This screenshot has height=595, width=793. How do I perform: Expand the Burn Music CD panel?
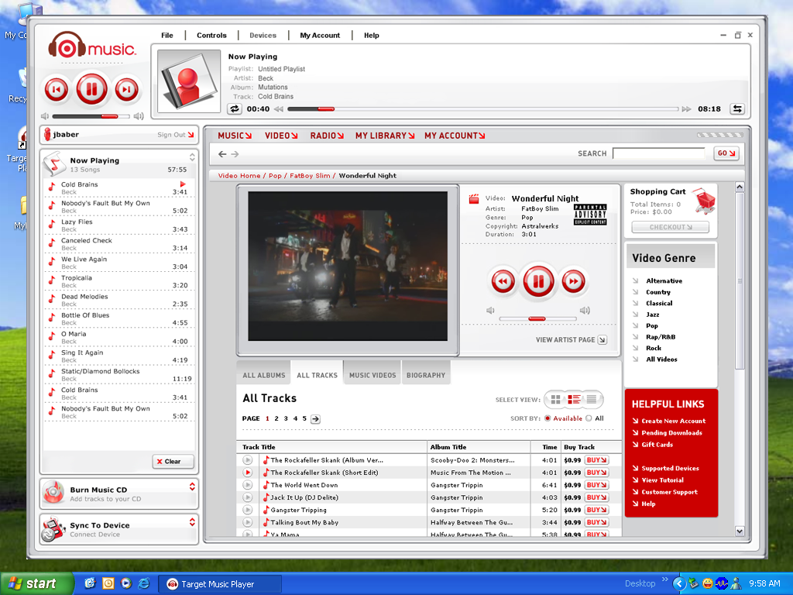click(x=192, y=487)
